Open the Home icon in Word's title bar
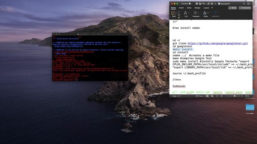 click(x=197, y=4)
